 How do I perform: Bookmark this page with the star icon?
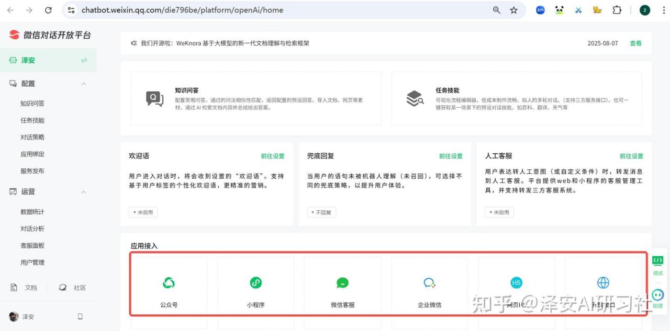(x=513, y=10)
